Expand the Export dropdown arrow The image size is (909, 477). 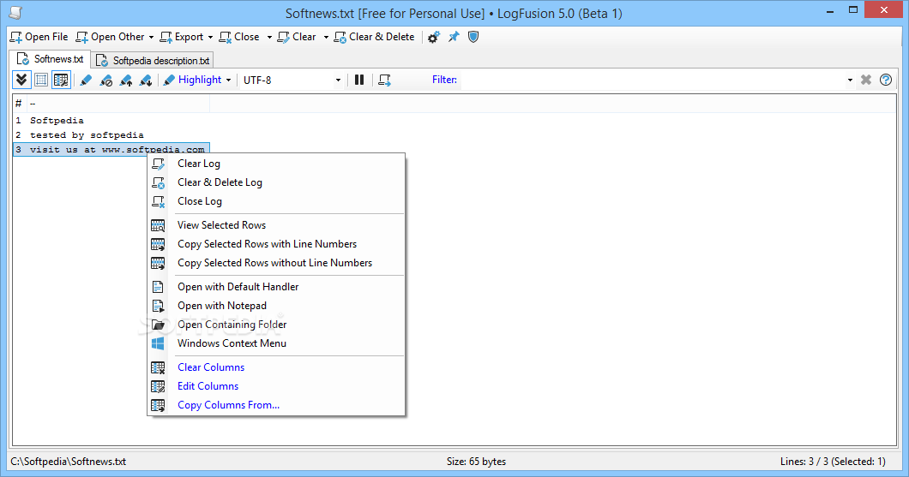coord(210,37)
